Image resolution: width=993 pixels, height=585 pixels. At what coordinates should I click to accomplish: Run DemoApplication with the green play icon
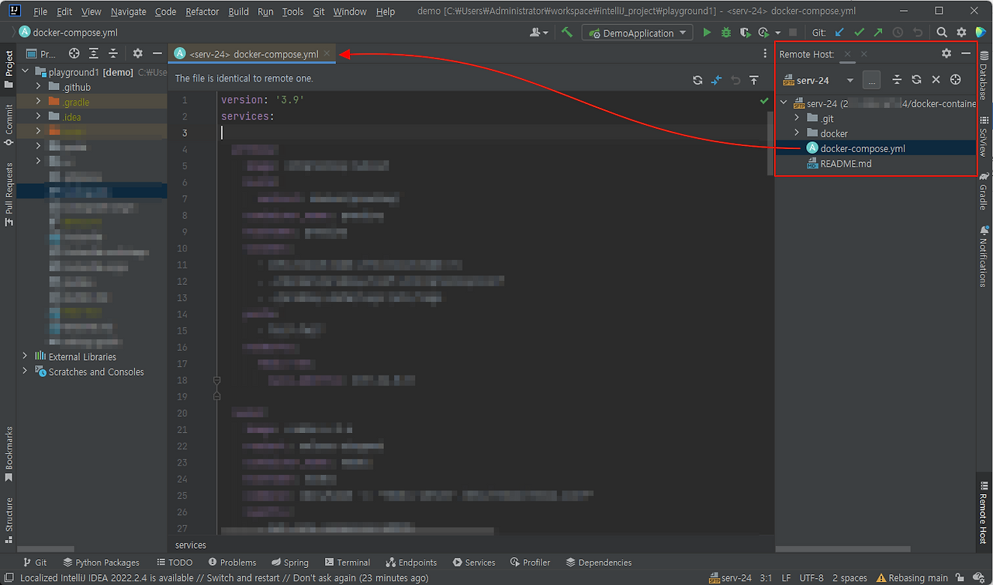point(707,33)
